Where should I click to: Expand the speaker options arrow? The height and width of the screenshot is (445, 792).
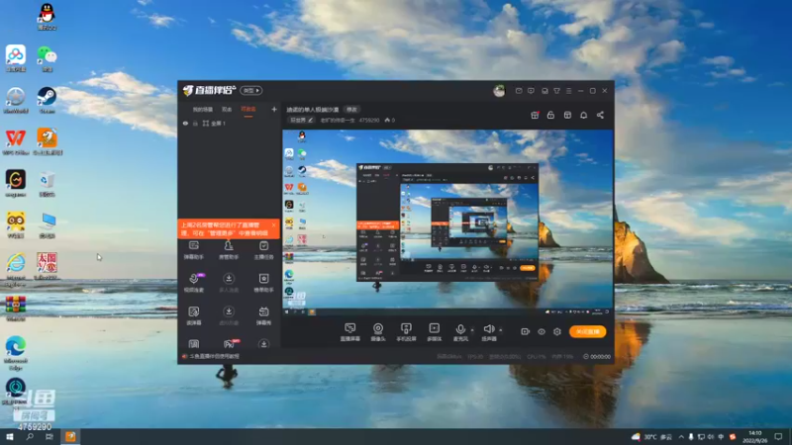501,330
